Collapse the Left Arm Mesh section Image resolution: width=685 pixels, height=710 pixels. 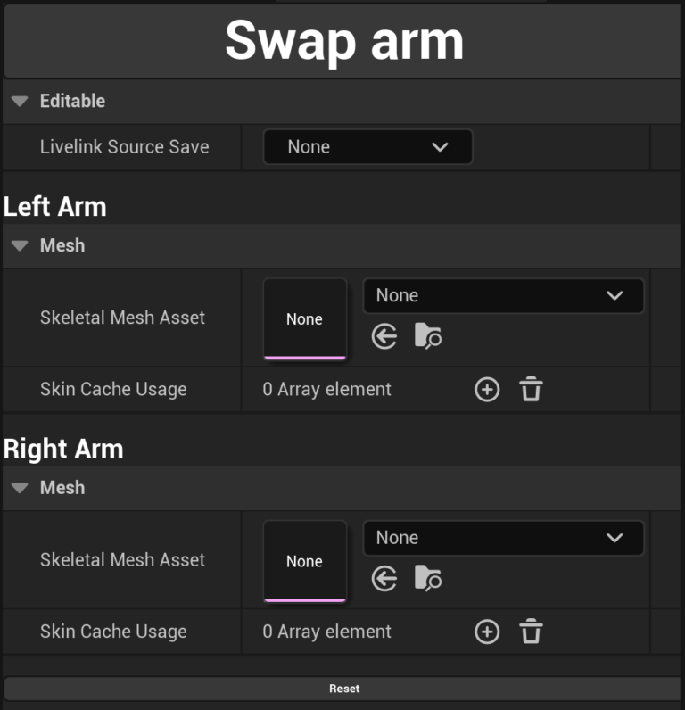point(20,246)
